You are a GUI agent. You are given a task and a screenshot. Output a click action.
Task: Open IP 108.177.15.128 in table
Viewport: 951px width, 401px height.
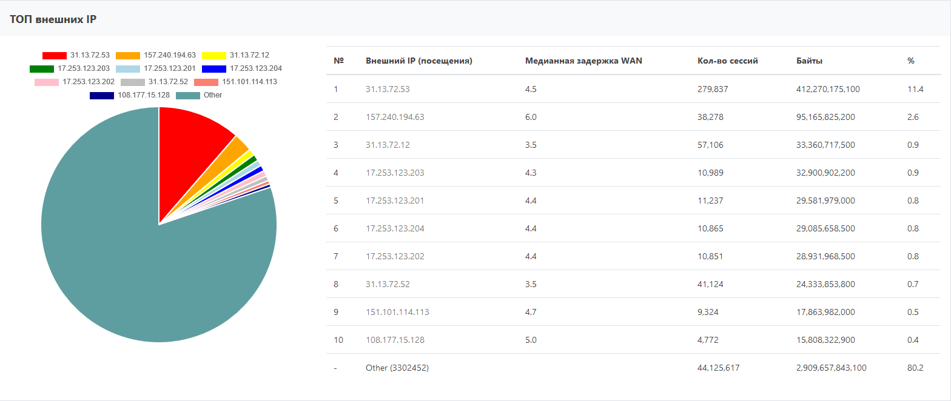pos(395,340)
